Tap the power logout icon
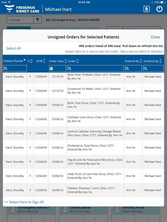Image resolution: width=167 pixels, height=222 pixels. click(159, 9)
